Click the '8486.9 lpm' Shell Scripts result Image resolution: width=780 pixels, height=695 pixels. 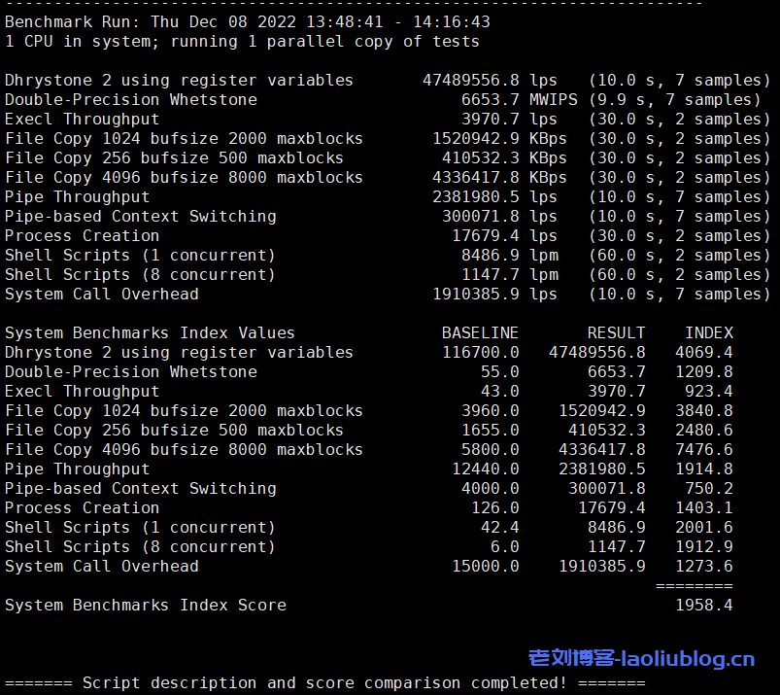[514, 255]
